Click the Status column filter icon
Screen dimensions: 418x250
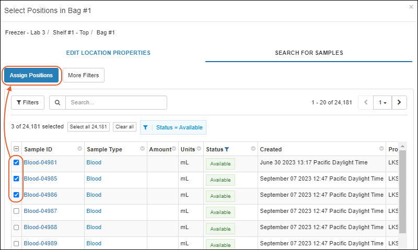227,149
